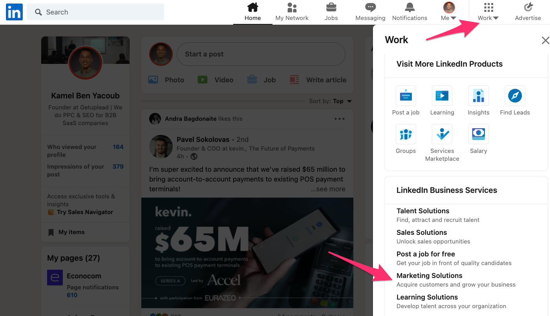Viewport: 550px width, 316px height.
Task: Click Try Sales Navigator
Action: (x=85, y=212)
